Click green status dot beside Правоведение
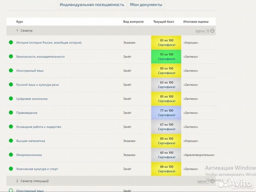The width and height of the screenshot is (256, 192). point(11,113)
